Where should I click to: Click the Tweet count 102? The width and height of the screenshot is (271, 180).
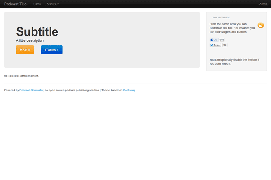coord(224,45)
